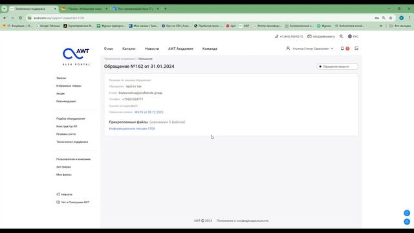Open the AWT Академия menu item
This screenshot has width=414, height=233.
[x=180, y=49]
